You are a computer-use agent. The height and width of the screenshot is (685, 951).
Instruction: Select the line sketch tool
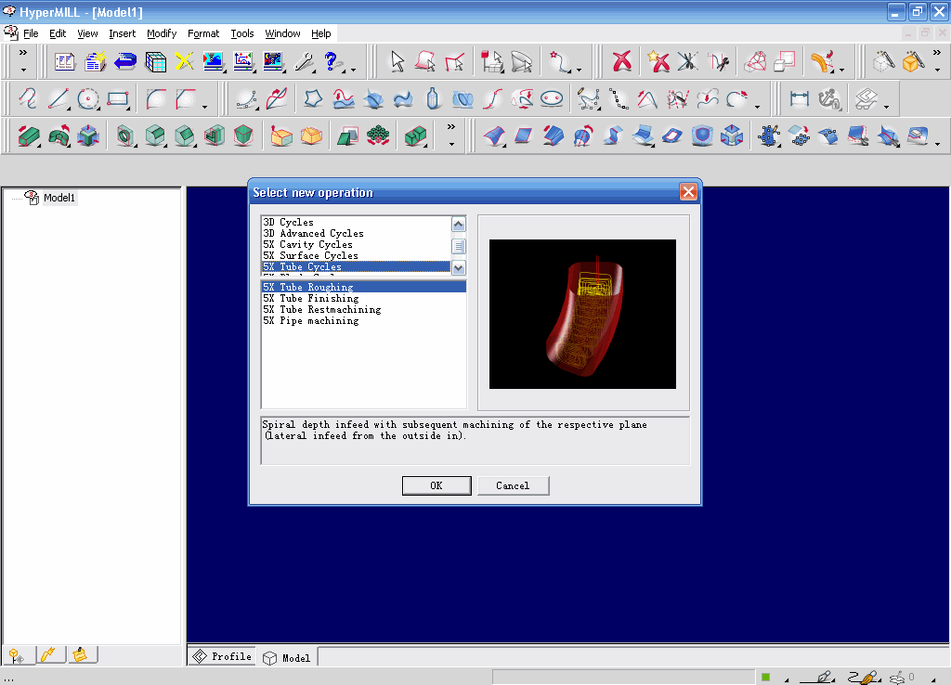point(59,98)
